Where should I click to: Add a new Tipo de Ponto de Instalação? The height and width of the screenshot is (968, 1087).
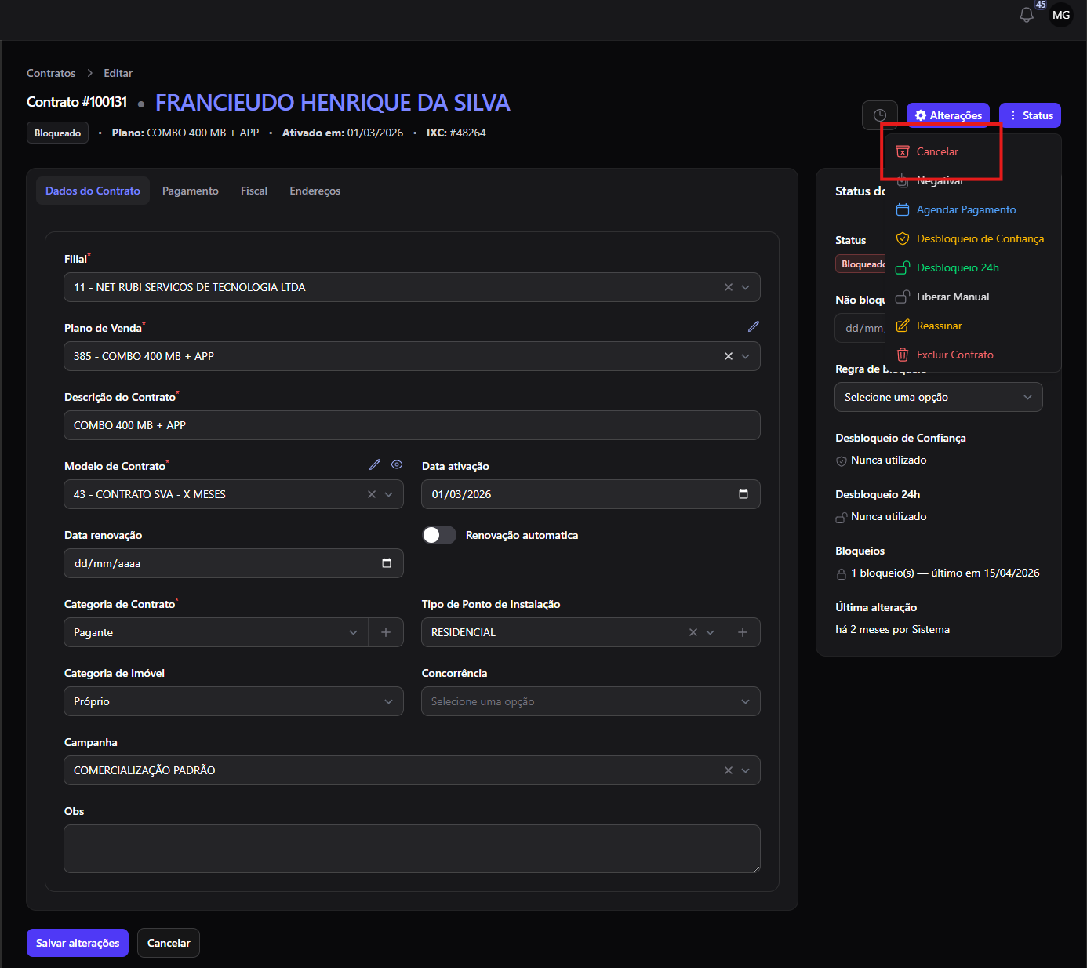(x=743, y=632)
